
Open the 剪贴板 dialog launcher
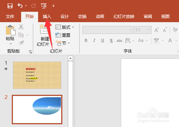30,52
